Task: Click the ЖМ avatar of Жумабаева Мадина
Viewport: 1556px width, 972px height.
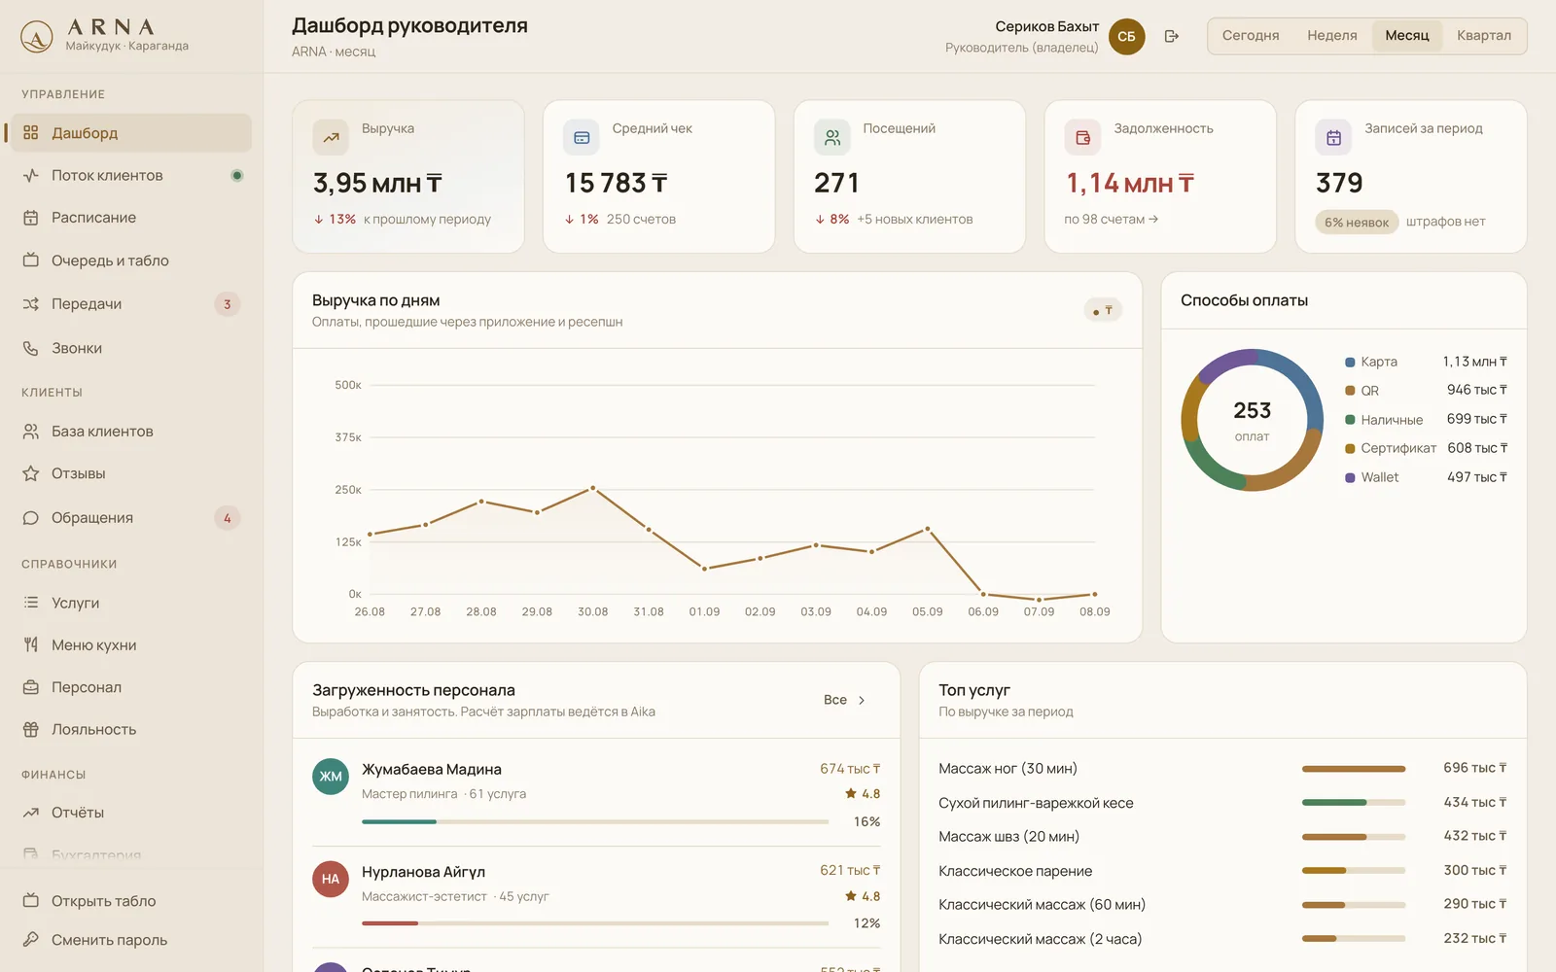Action: (331, 777)
